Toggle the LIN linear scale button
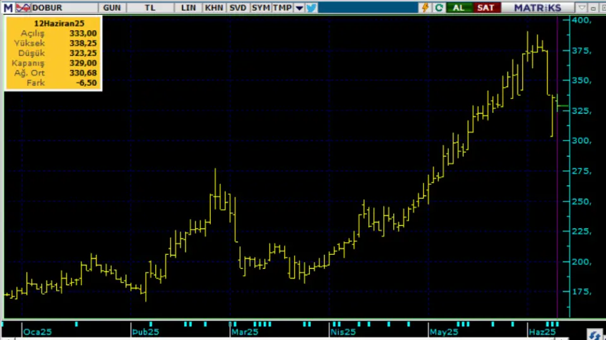The height and width of the screenshot is (340, 606). click(x=188, y=8)
